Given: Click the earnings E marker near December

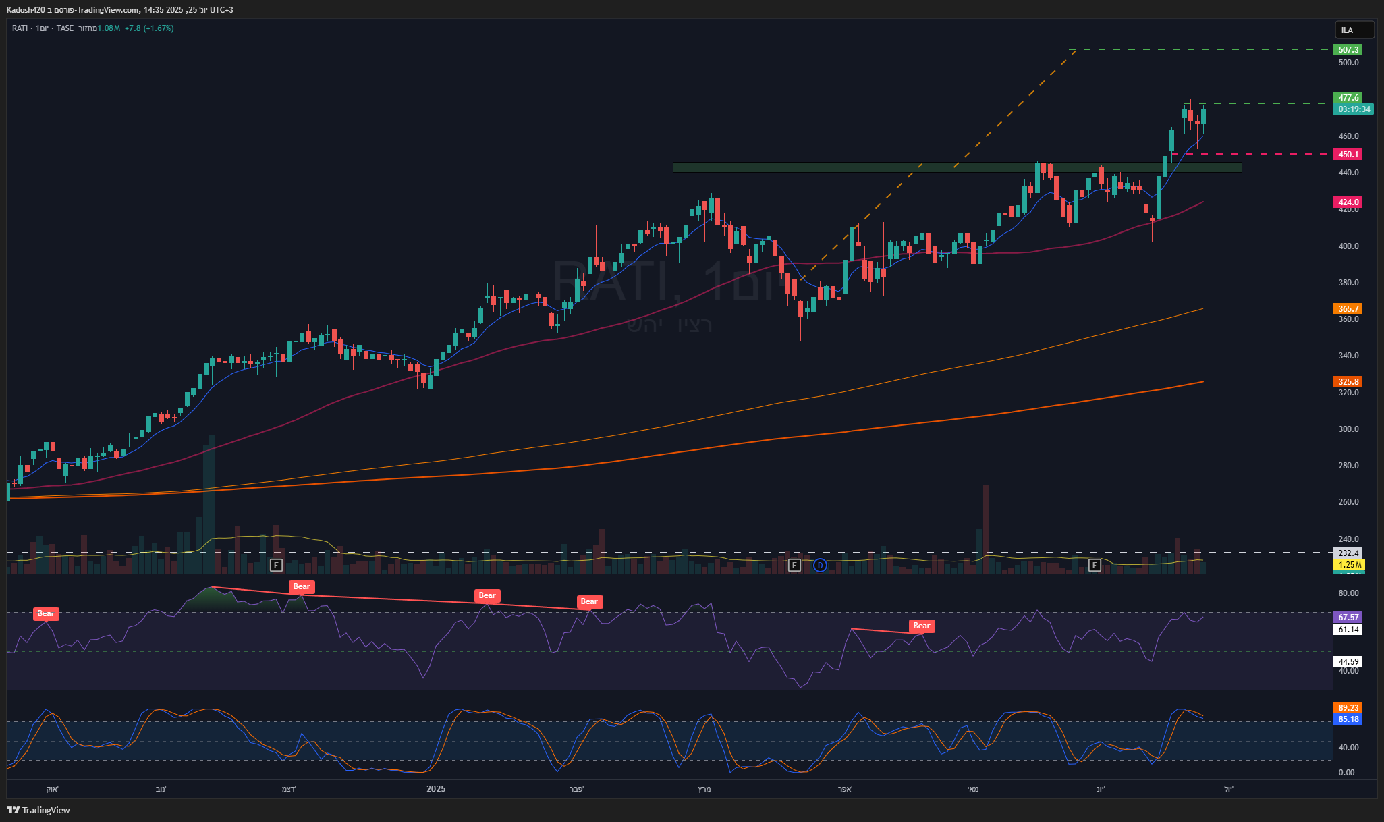Looking at the screenshot, I should coord(276,565).
